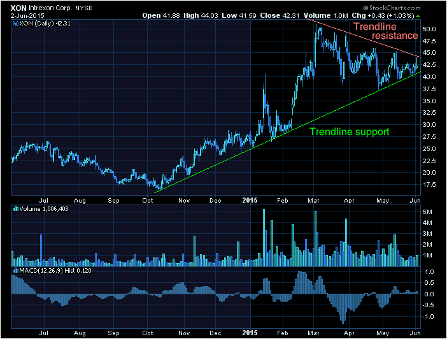Click the 25.0 price axis label
Viewport: 447px width, 339px height.
429,149
